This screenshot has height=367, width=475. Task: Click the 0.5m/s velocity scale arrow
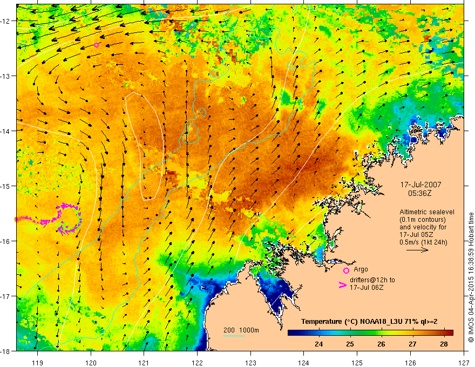click(417, 250)
